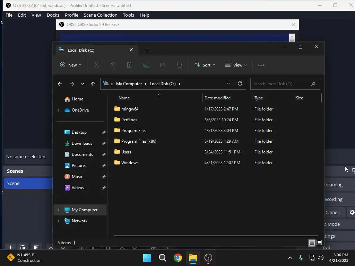Select the mingw64 folder
The image size is (355, 266).
point(126,109)
